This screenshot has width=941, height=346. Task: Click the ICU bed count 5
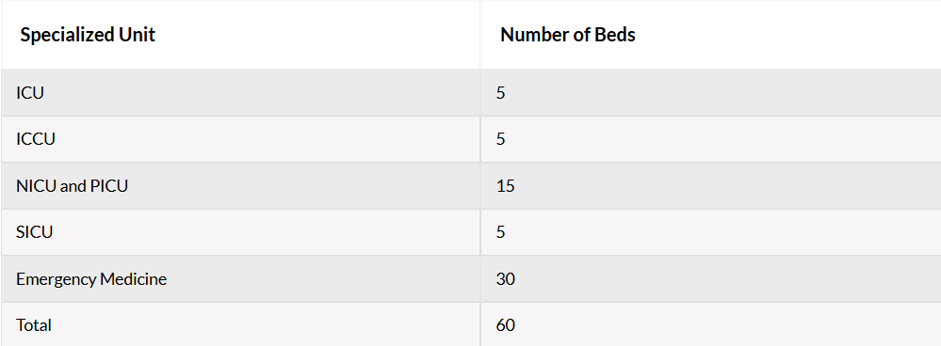(500, 93)
